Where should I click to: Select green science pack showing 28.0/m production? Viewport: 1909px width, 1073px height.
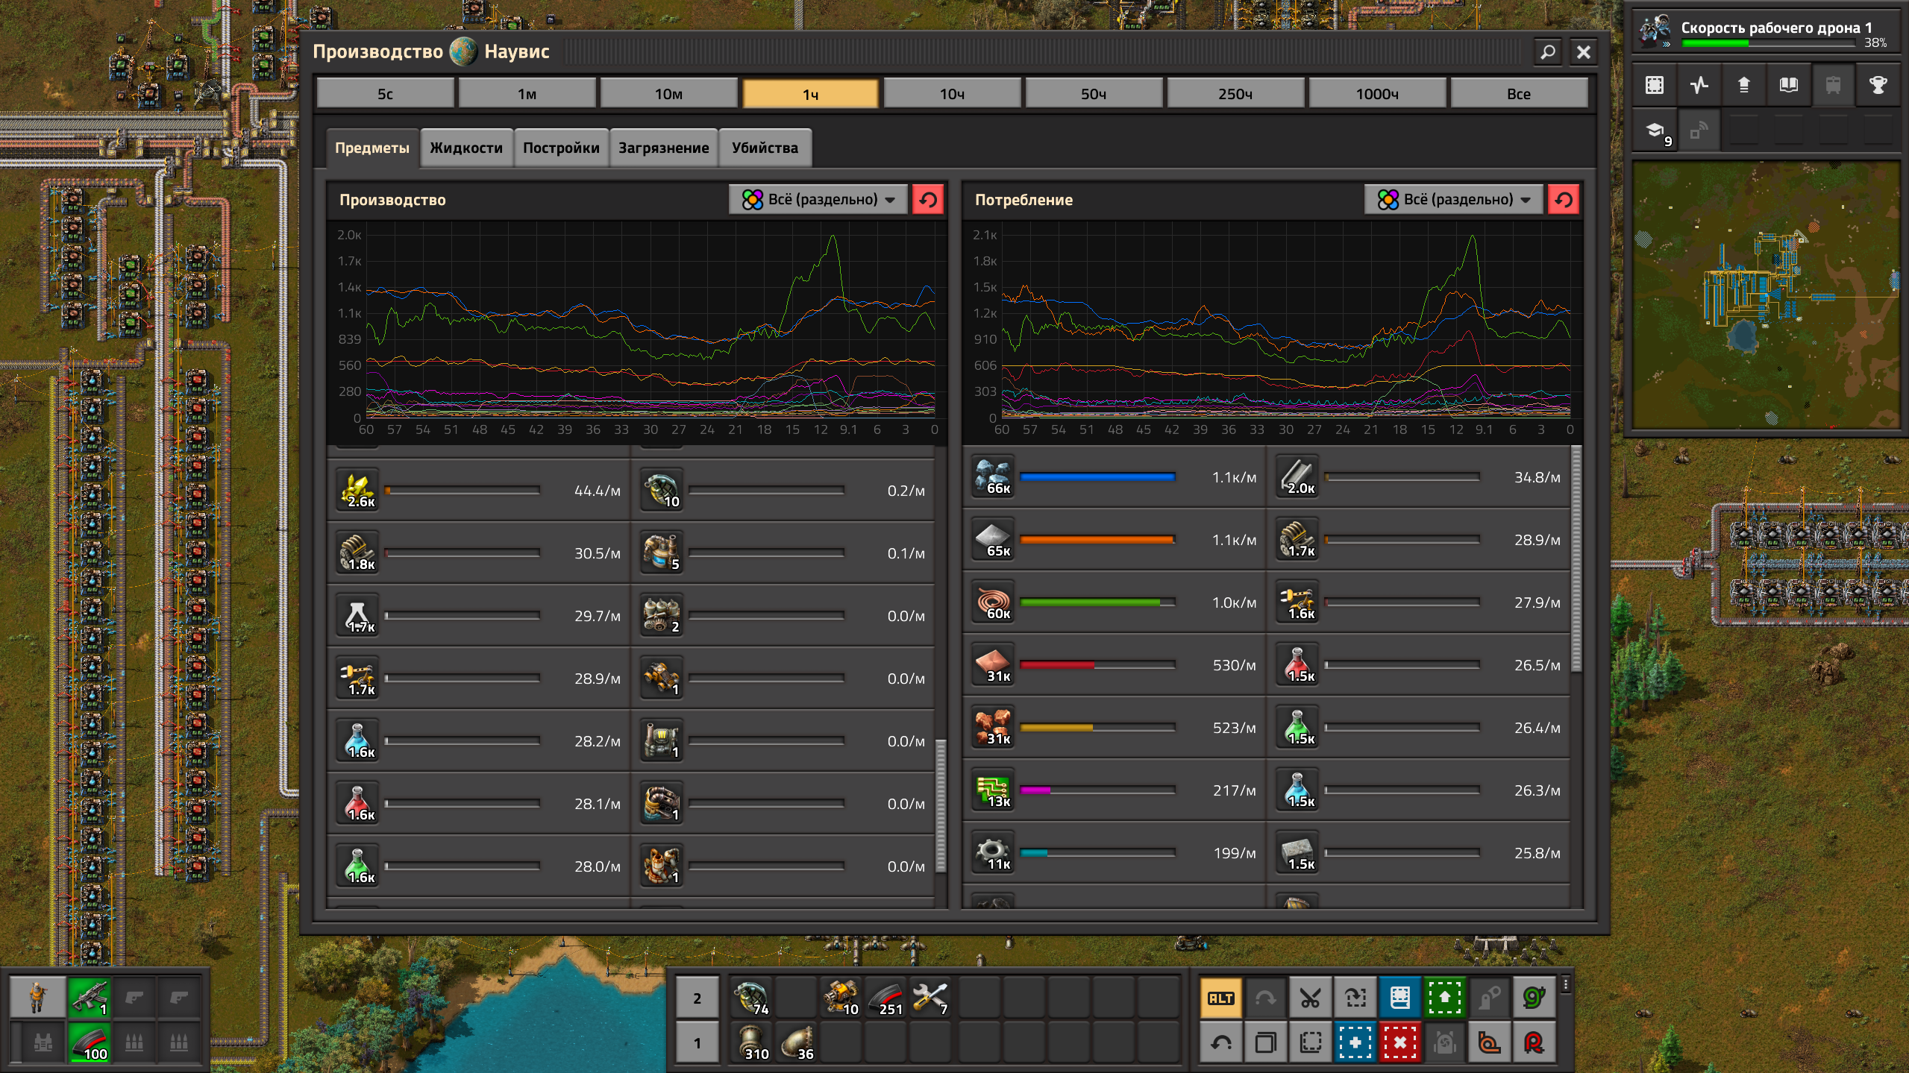[x=358, y=866]
